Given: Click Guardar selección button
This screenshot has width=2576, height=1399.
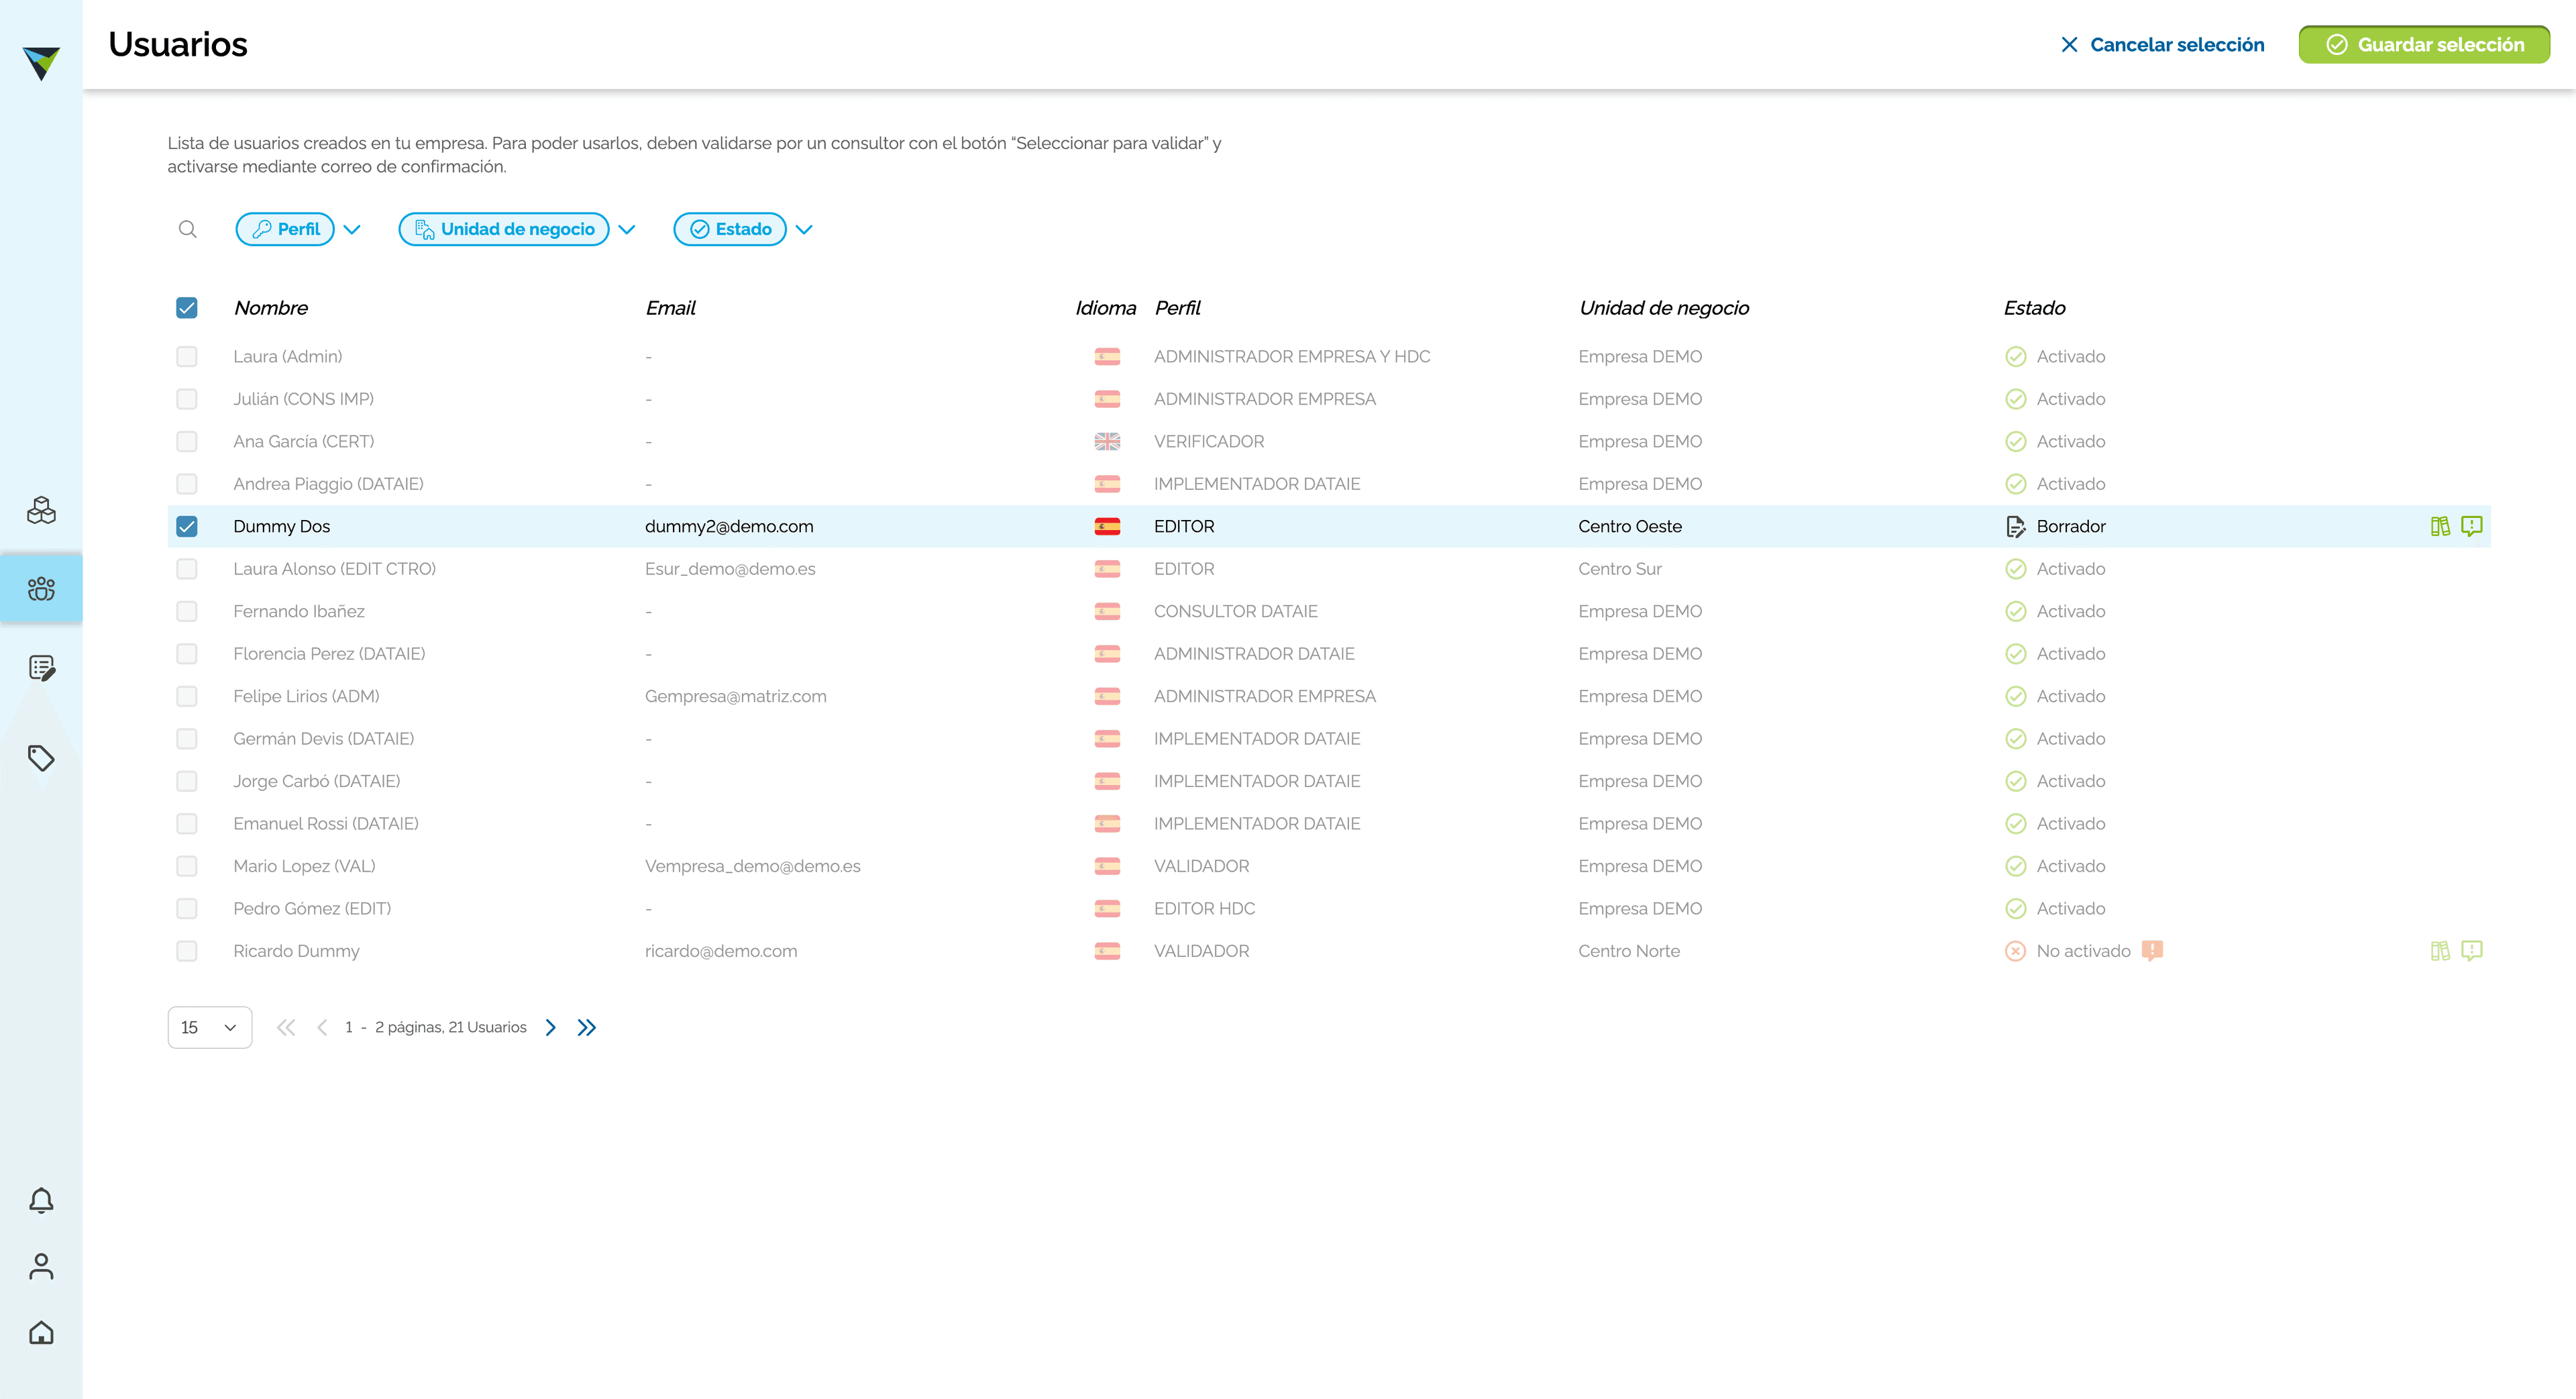Looking at the screenshot, I should (2424, 44).
